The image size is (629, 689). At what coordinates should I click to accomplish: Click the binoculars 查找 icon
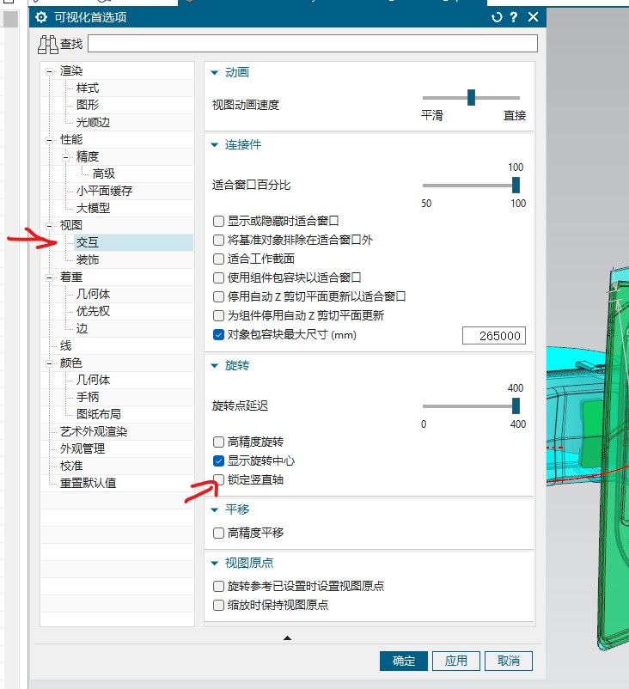point(47,45)
